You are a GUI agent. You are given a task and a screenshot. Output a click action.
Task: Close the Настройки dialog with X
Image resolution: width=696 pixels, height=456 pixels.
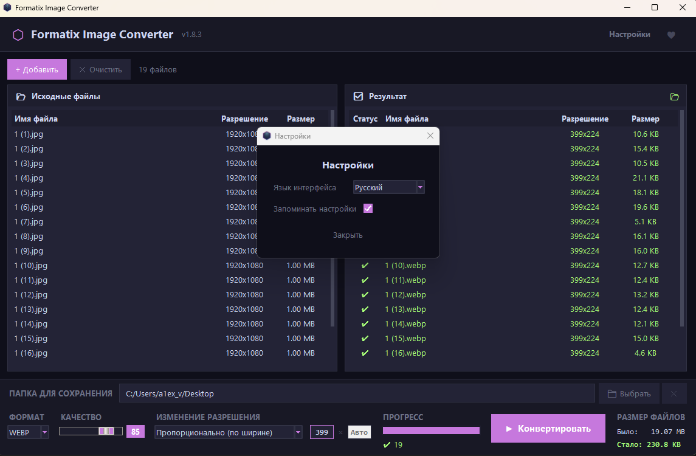click(430, 136)
